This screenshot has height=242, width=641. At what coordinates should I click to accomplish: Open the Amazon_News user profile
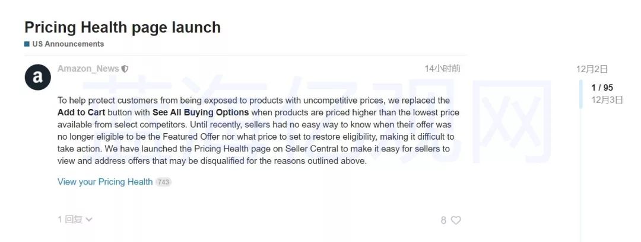88,69
